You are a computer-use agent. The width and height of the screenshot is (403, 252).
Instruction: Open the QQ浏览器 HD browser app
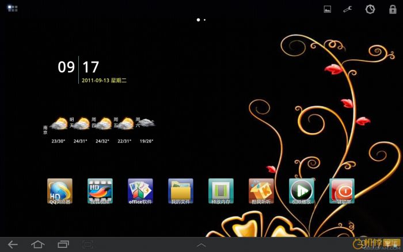click(60, 191)
